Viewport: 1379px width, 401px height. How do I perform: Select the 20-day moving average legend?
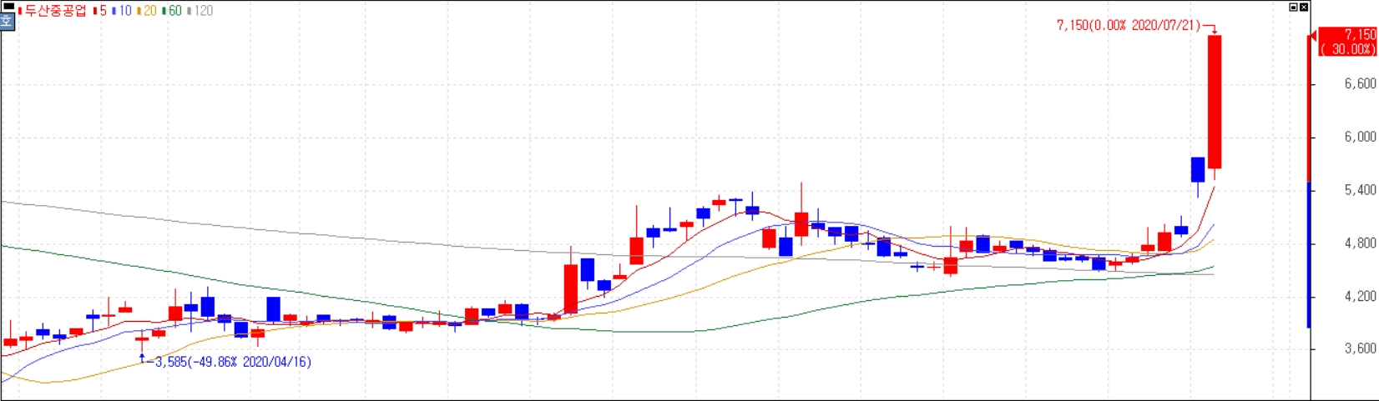click(x=146, y=11)
